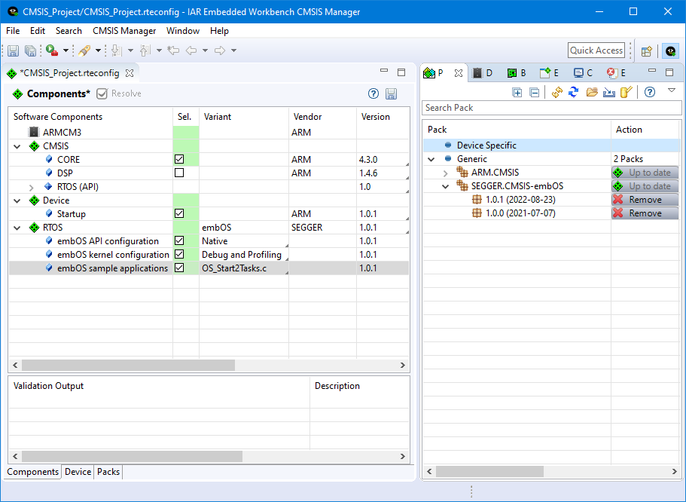
Task: Open the Help icon in Packs panel
Action: (650, 92)
